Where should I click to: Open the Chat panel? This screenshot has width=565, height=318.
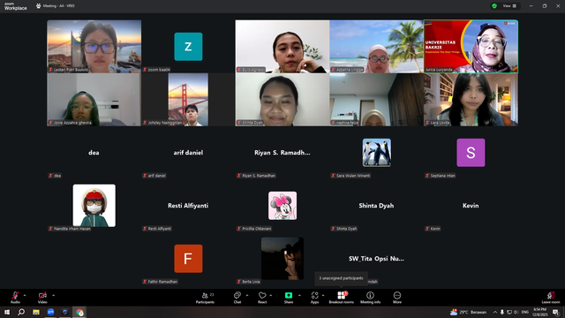coord(237,298)
